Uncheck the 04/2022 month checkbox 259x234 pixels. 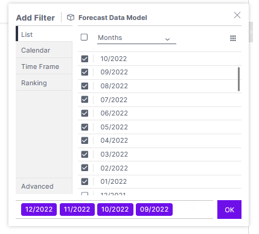[x=85, y=140]
